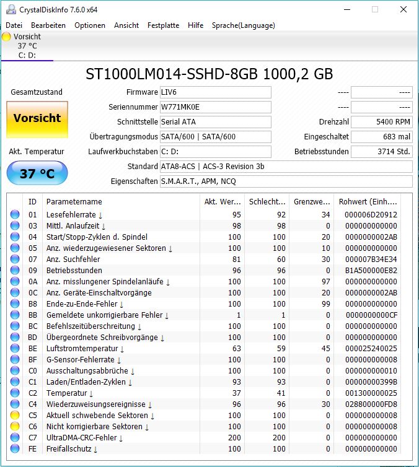This screenshot has height=467, width=419.
Task: Click the status icon for Ende-zu-Ende-Fehler
Action: point(15,303)
